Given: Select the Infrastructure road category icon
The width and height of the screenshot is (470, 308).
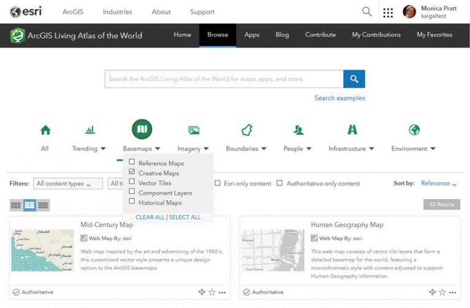Looking at the screenshot, I should (352, 130).
